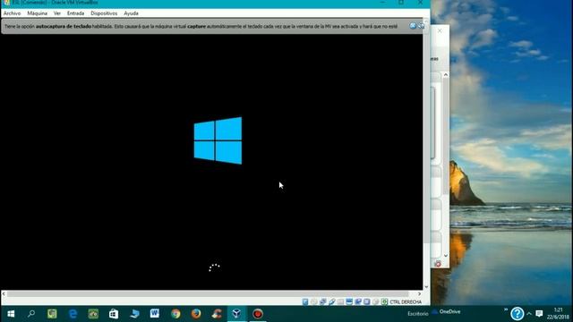Click the Escritorio toolbar label in taskbar

click(418, 314)
